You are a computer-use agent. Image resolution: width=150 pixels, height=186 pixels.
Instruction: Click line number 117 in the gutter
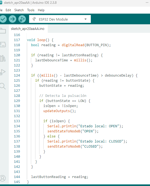click(17, 40)
